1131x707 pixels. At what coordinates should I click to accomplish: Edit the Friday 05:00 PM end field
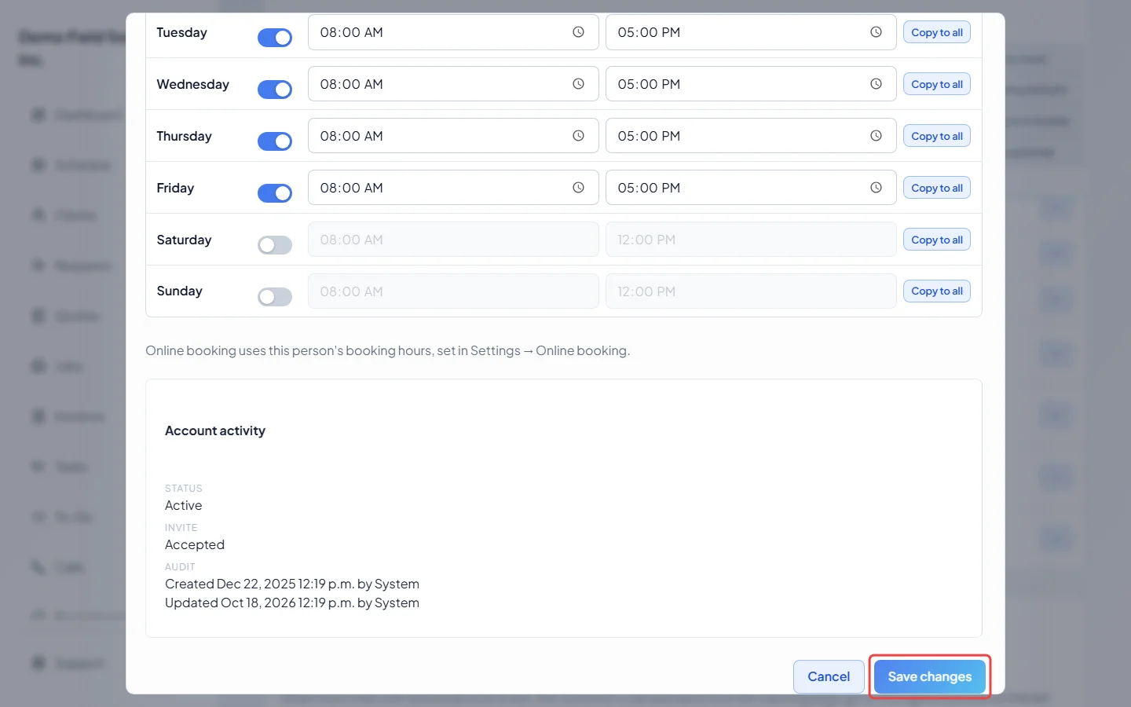click(751, 188)
